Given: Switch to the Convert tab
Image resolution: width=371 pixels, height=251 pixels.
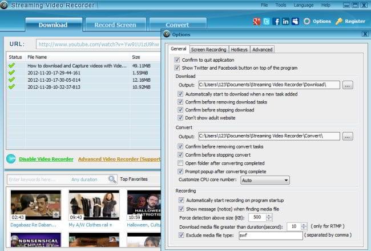Looking at the screenshot, I should [178, 25].
